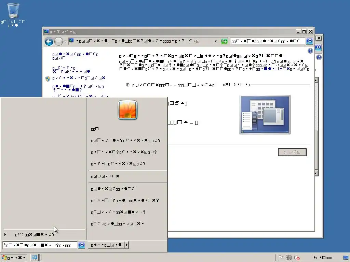350x262 pixels.
Task: Open the third library entry in the Start menu
Action: pyautogui.click(x=118, y=164)
